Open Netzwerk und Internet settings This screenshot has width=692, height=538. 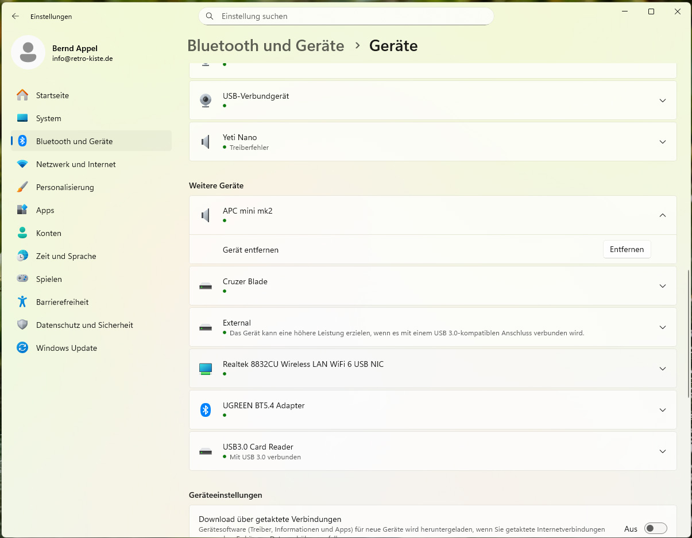[76, 164]
